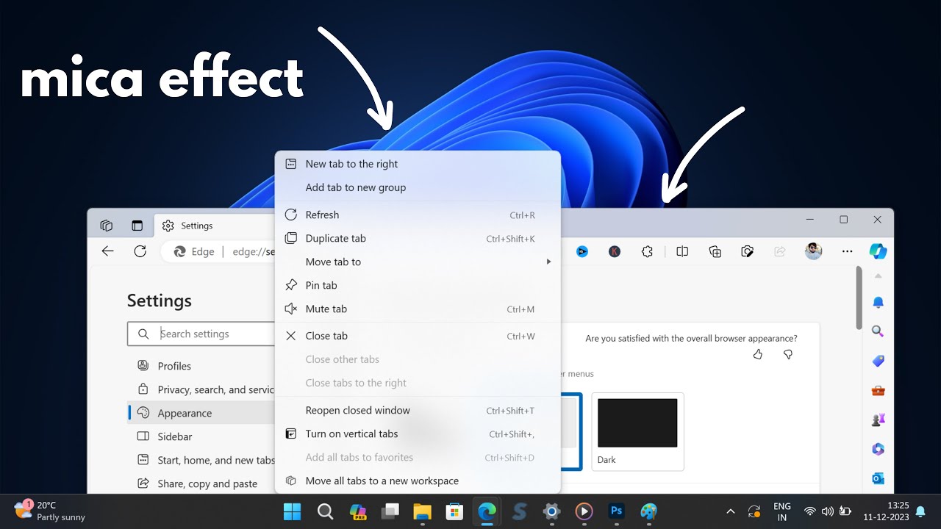The width and height of the screenshot is (941, 529).
Task: Open the tab actions menu icon
Action: pos(137,226)
